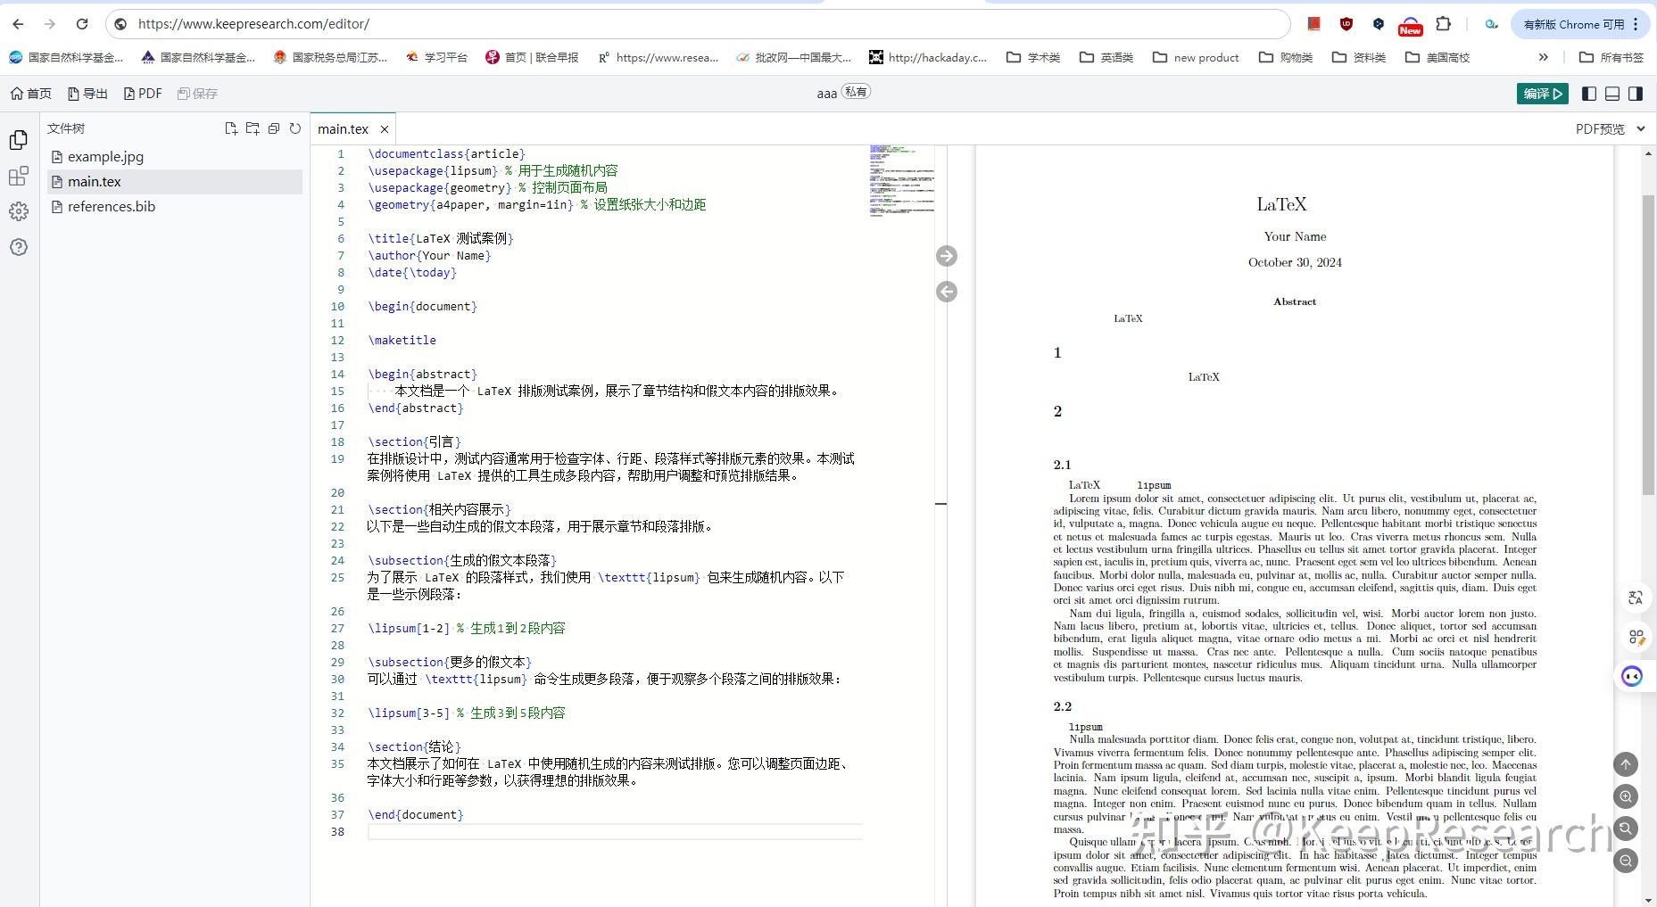The width and height of the screenshot is (1657, 907).
Task: Export the document as PDF
Action: tap(143, 93)
